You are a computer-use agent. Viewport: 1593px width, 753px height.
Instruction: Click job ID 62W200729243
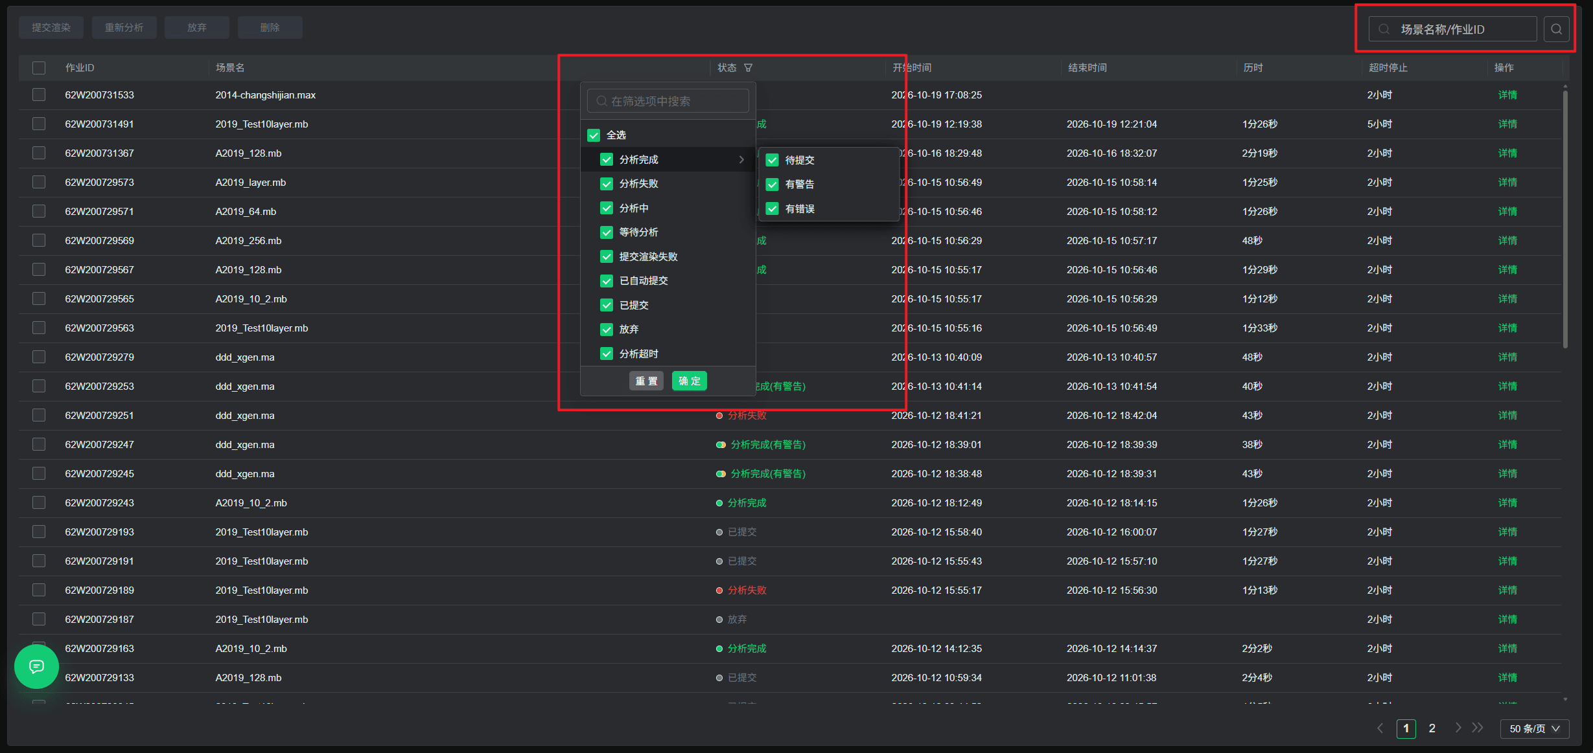(99, 502)
